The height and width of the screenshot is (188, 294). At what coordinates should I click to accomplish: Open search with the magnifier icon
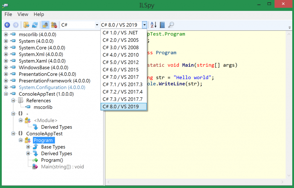[171, 25]
